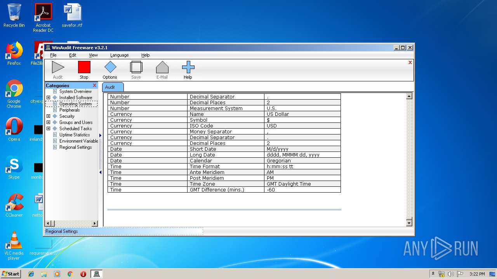
Task: Click the Security diamond icon
Action: pyautogui.click(x=55, y=116)
